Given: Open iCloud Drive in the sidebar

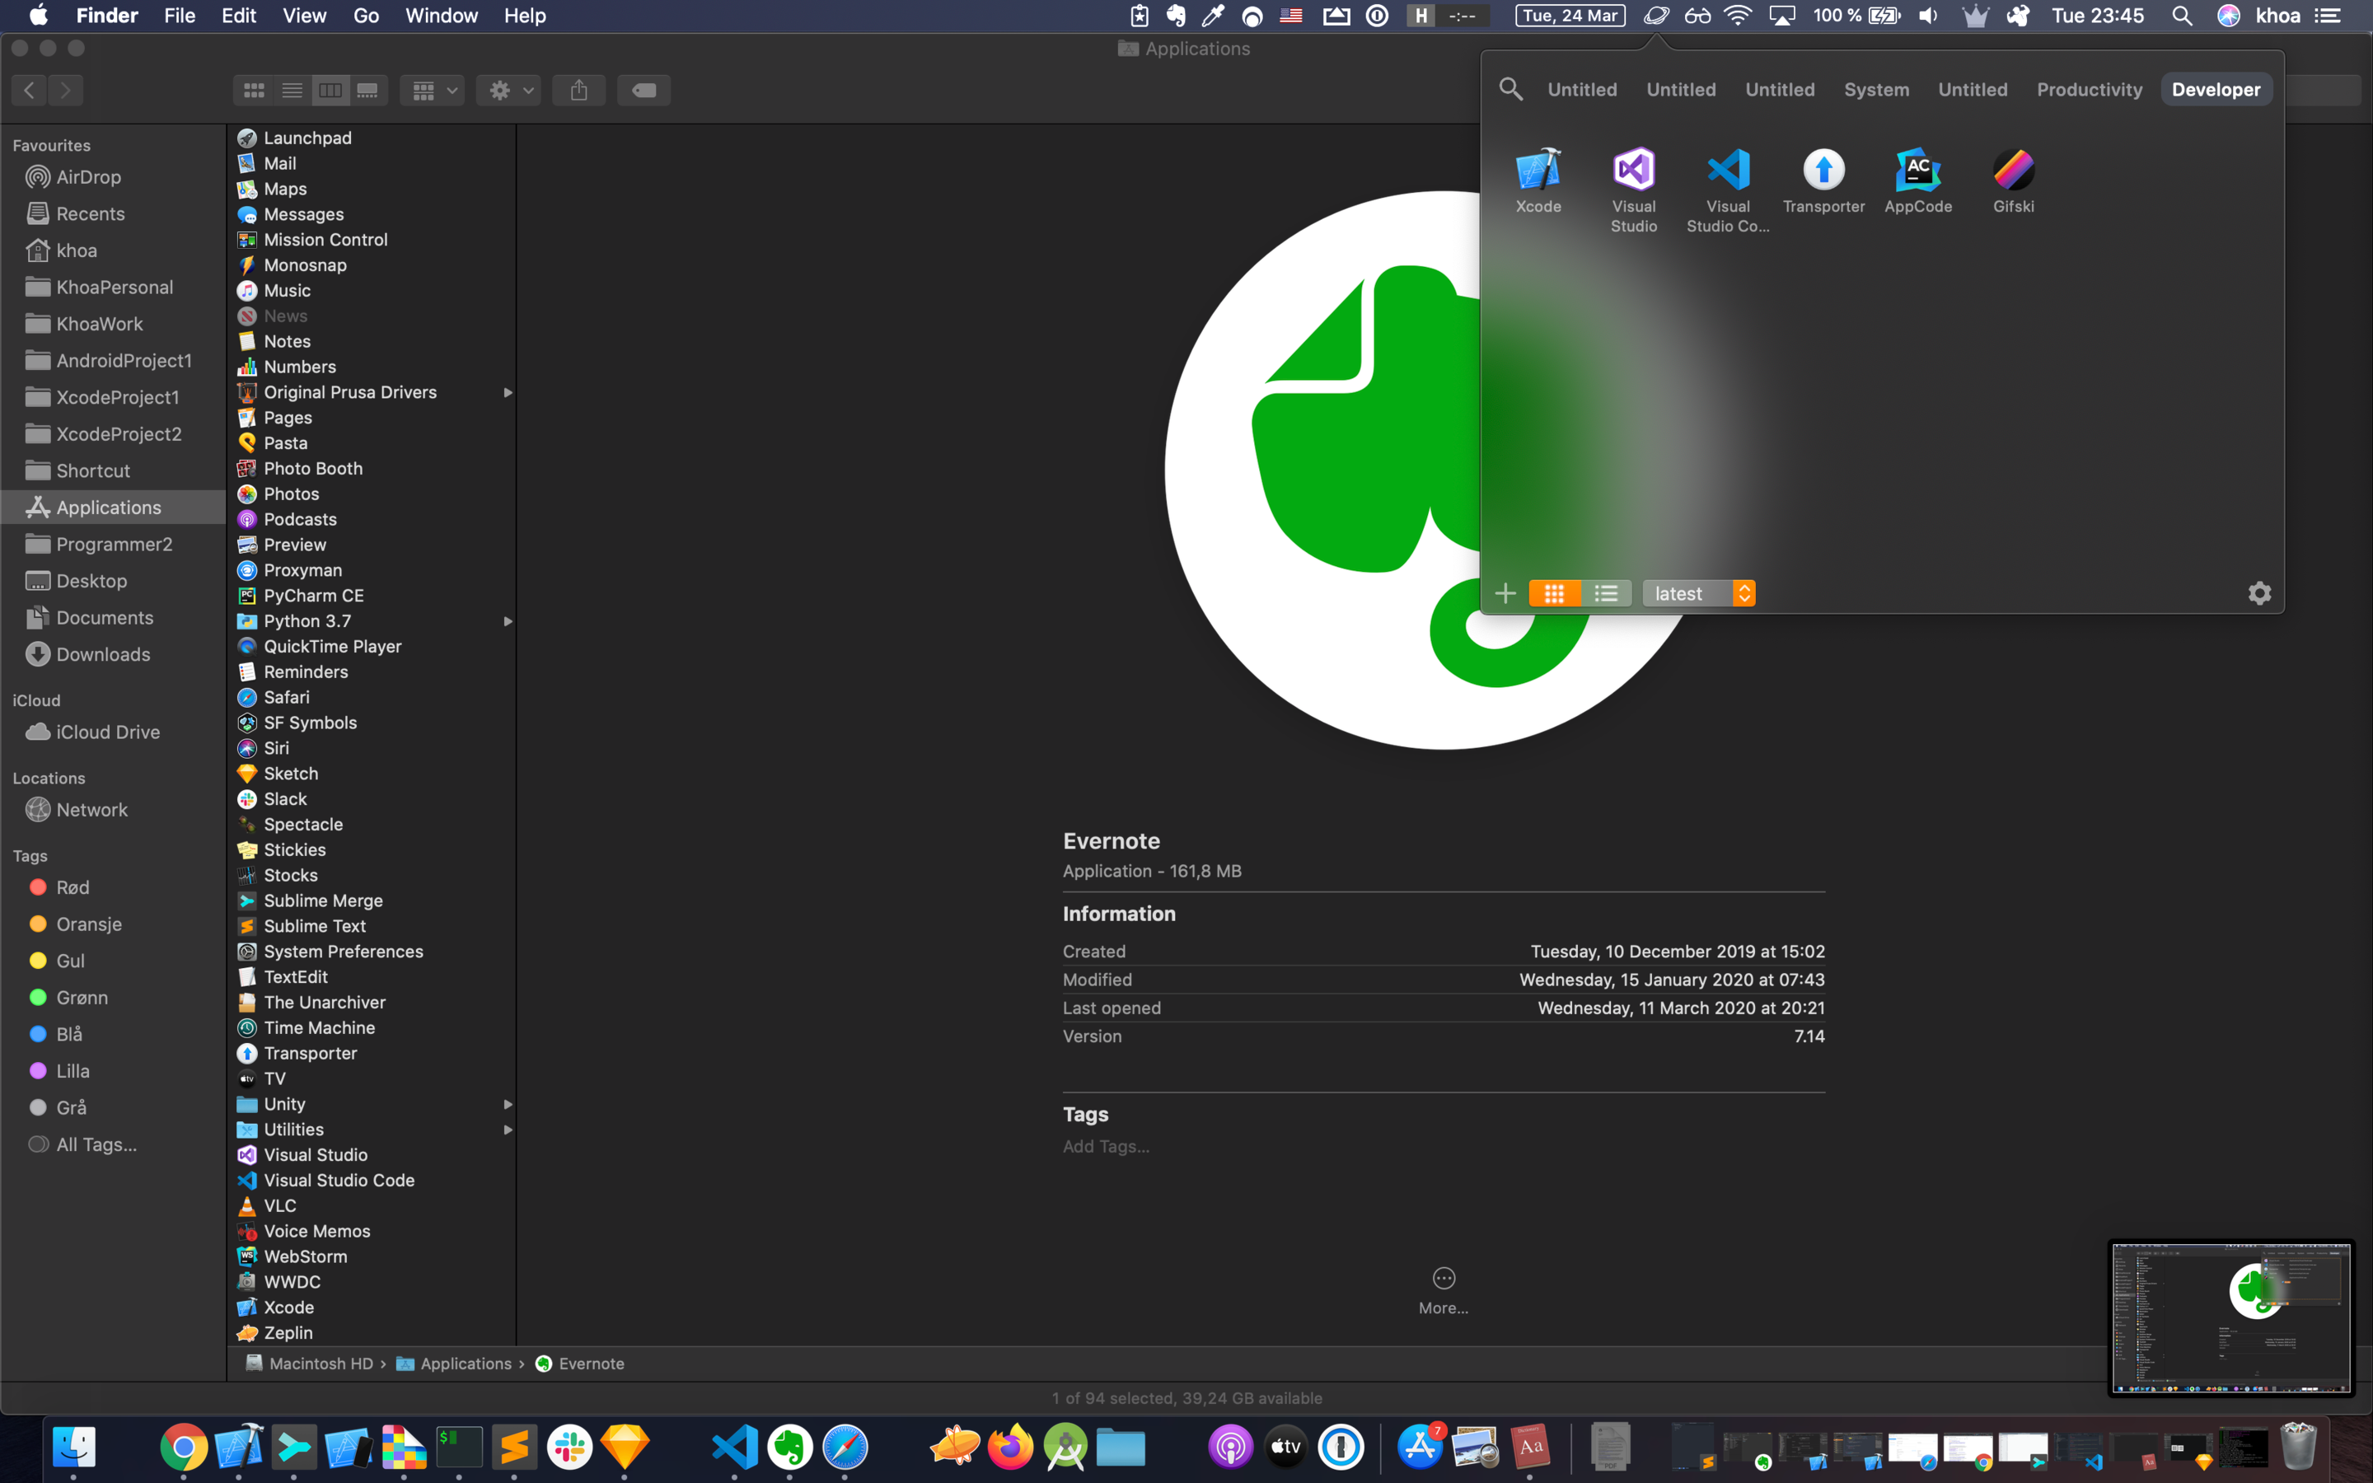Looking at the screenshot, I should (113, 732).
